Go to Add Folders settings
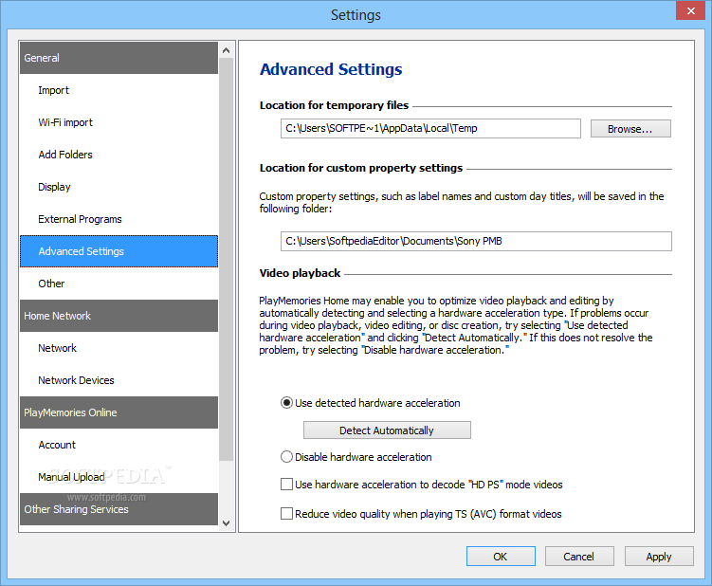The width and height of the screenshot is (712, 586). click(x=119, y=155)
